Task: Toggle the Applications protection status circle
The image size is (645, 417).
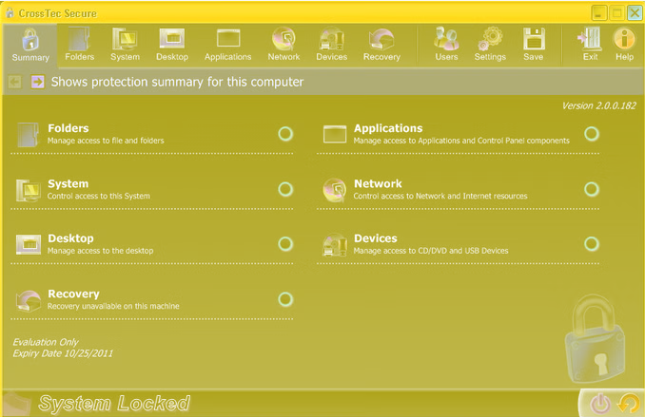Action: click(x=592, y=134)
